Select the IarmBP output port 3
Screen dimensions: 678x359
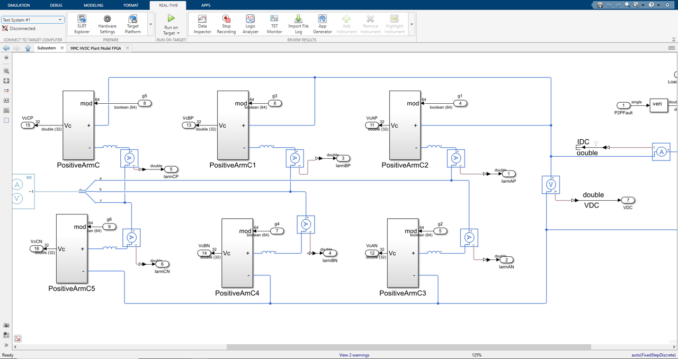[343, 158]
